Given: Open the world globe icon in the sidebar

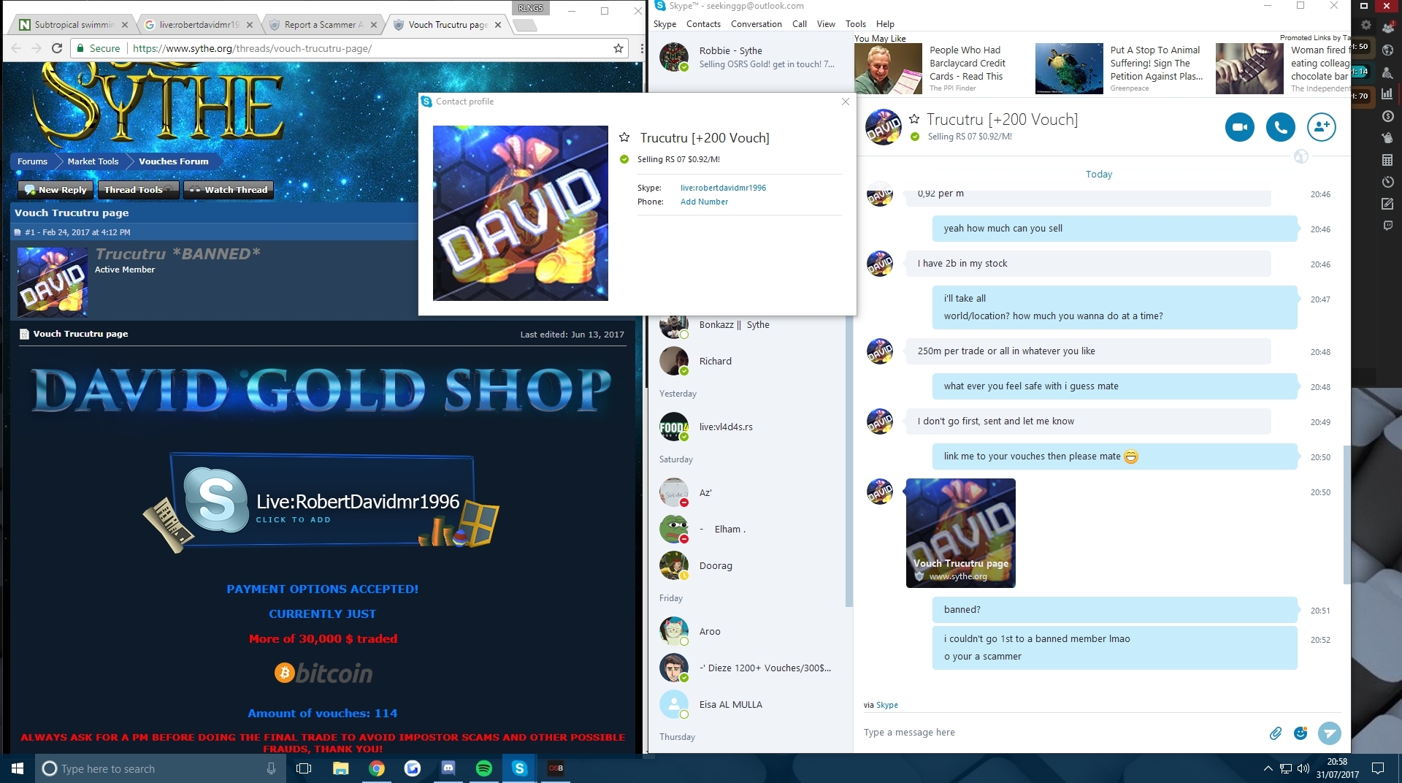Looking at the screenshot, I should [x=1387, y=50].
